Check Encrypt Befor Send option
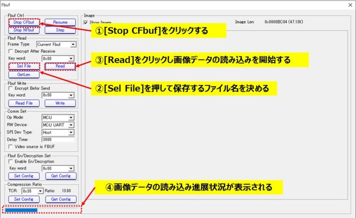This screenshot has height=218, width=356. (11, 88)
